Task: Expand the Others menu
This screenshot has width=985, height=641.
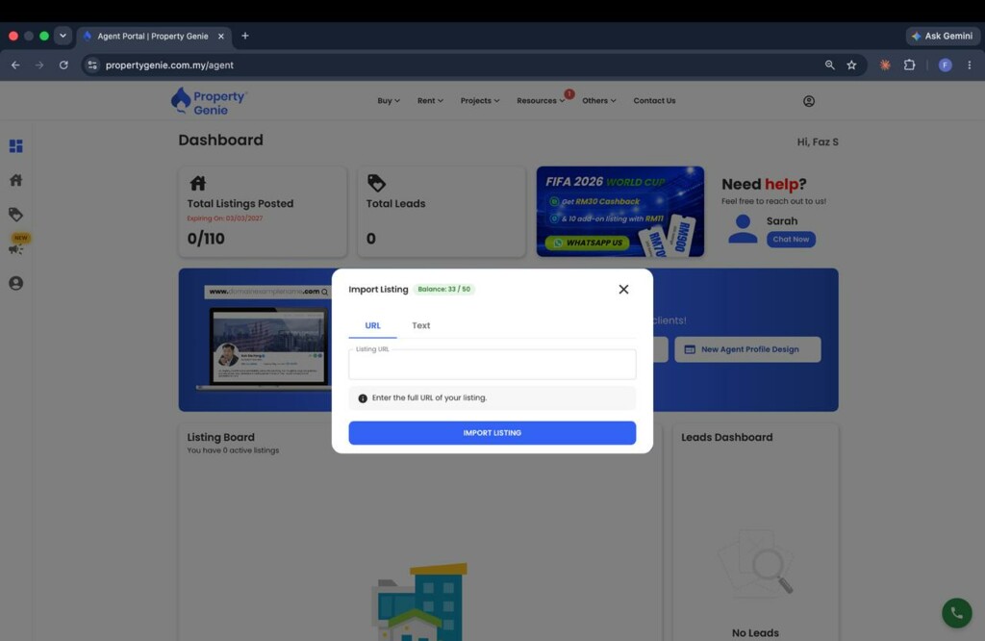Action: coord(598,100)
